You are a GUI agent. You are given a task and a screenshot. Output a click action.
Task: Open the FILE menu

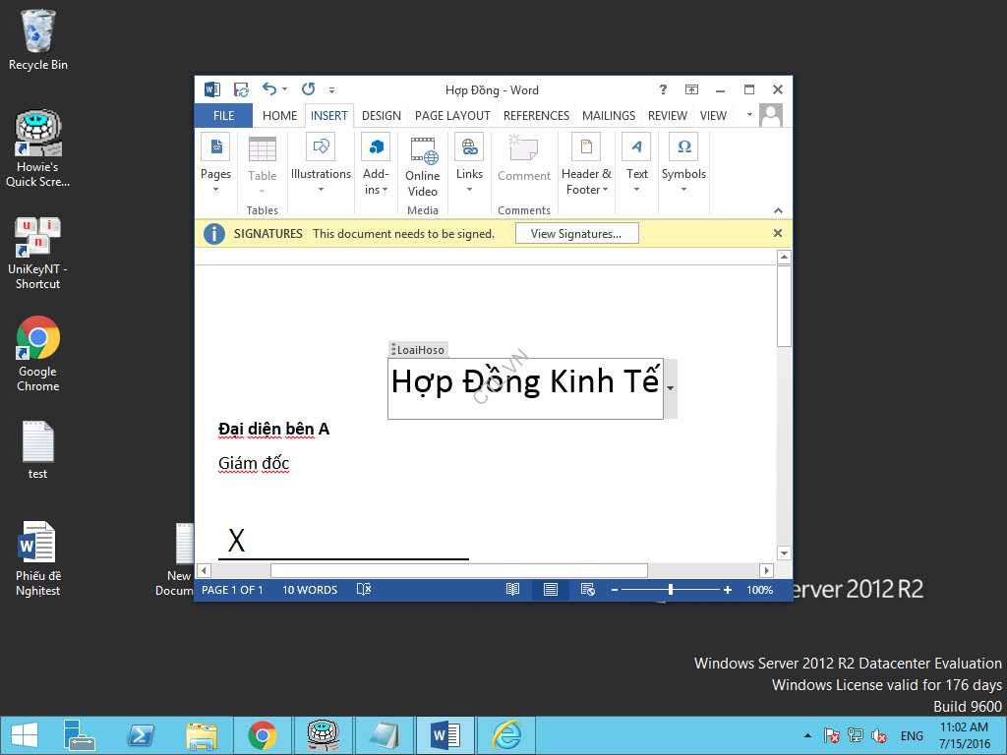tap(222, 115)
